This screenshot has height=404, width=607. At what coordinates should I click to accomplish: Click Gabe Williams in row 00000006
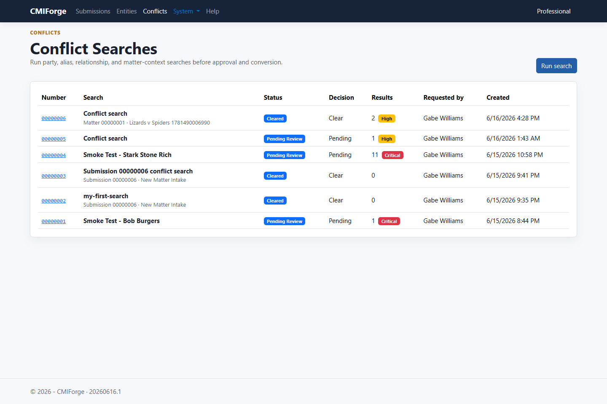click(443, 118)
